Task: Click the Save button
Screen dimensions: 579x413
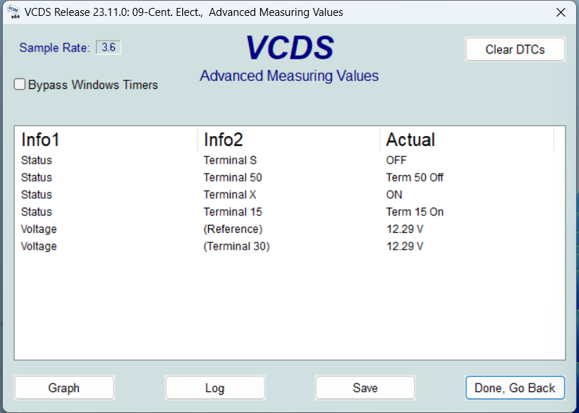Action: pos(365,388)
